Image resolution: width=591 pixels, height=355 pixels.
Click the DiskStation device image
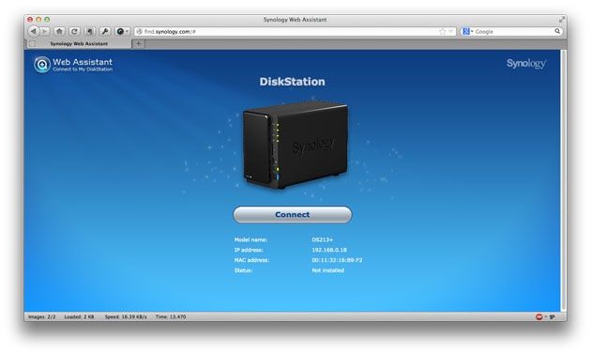coord(295,145)
